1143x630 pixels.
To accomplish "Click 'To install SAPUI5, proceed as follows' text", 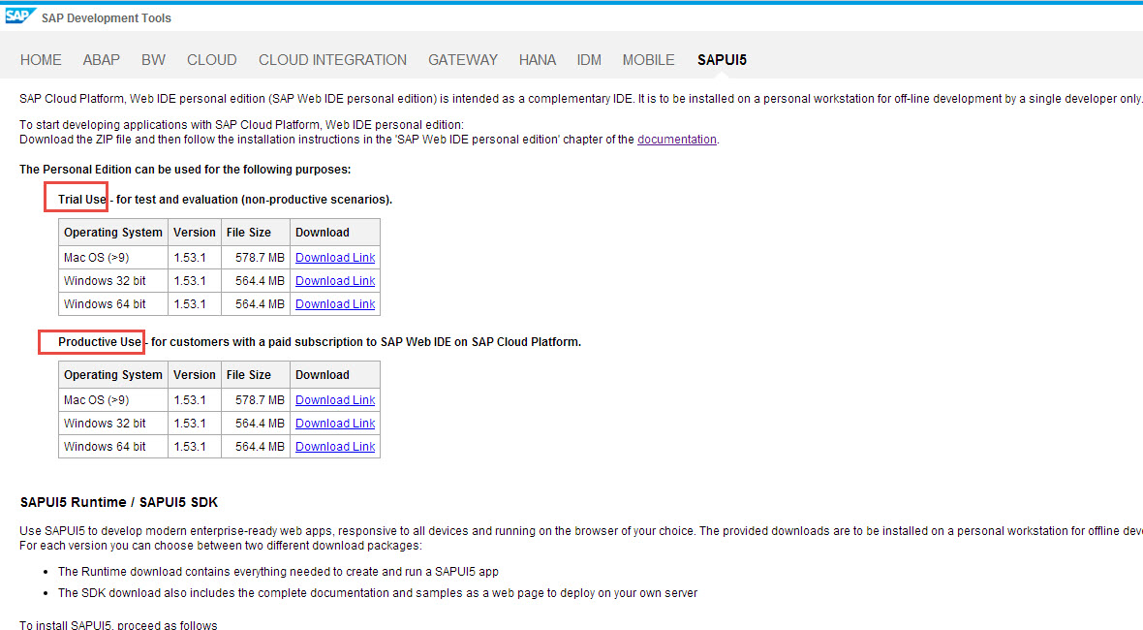I will tap(118, 625).
